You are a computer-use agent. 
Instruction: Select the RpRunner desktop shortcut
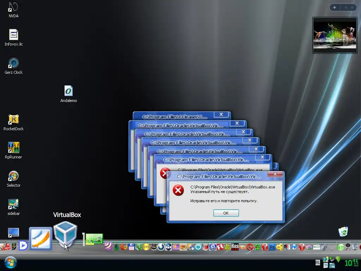[x=14, y=150]
